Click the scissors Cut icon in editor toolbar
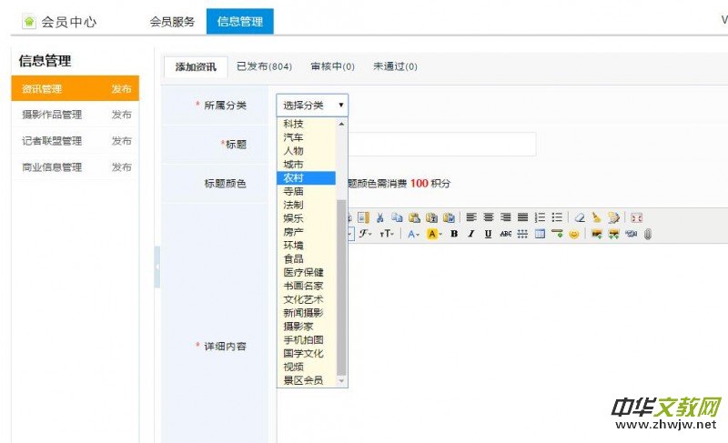 click(379, 217)
